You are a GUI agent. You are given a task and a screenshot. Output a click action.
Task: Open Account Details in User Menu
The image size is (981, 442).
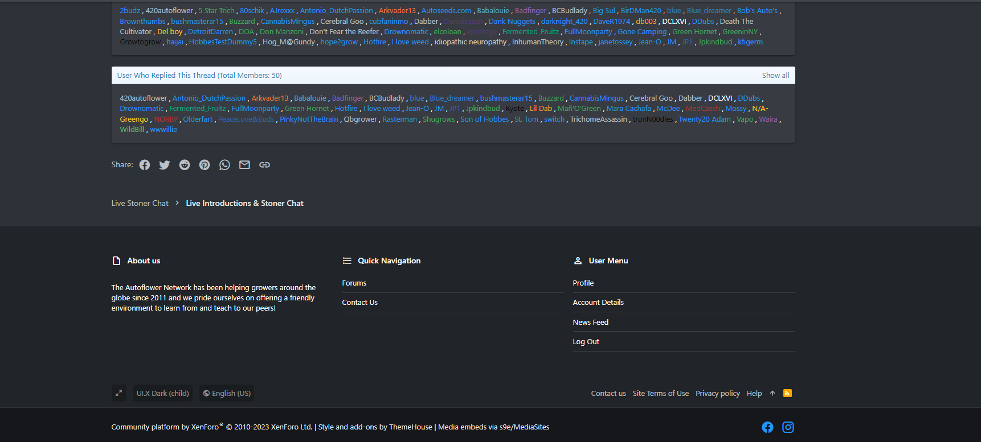tap(598, 302)
